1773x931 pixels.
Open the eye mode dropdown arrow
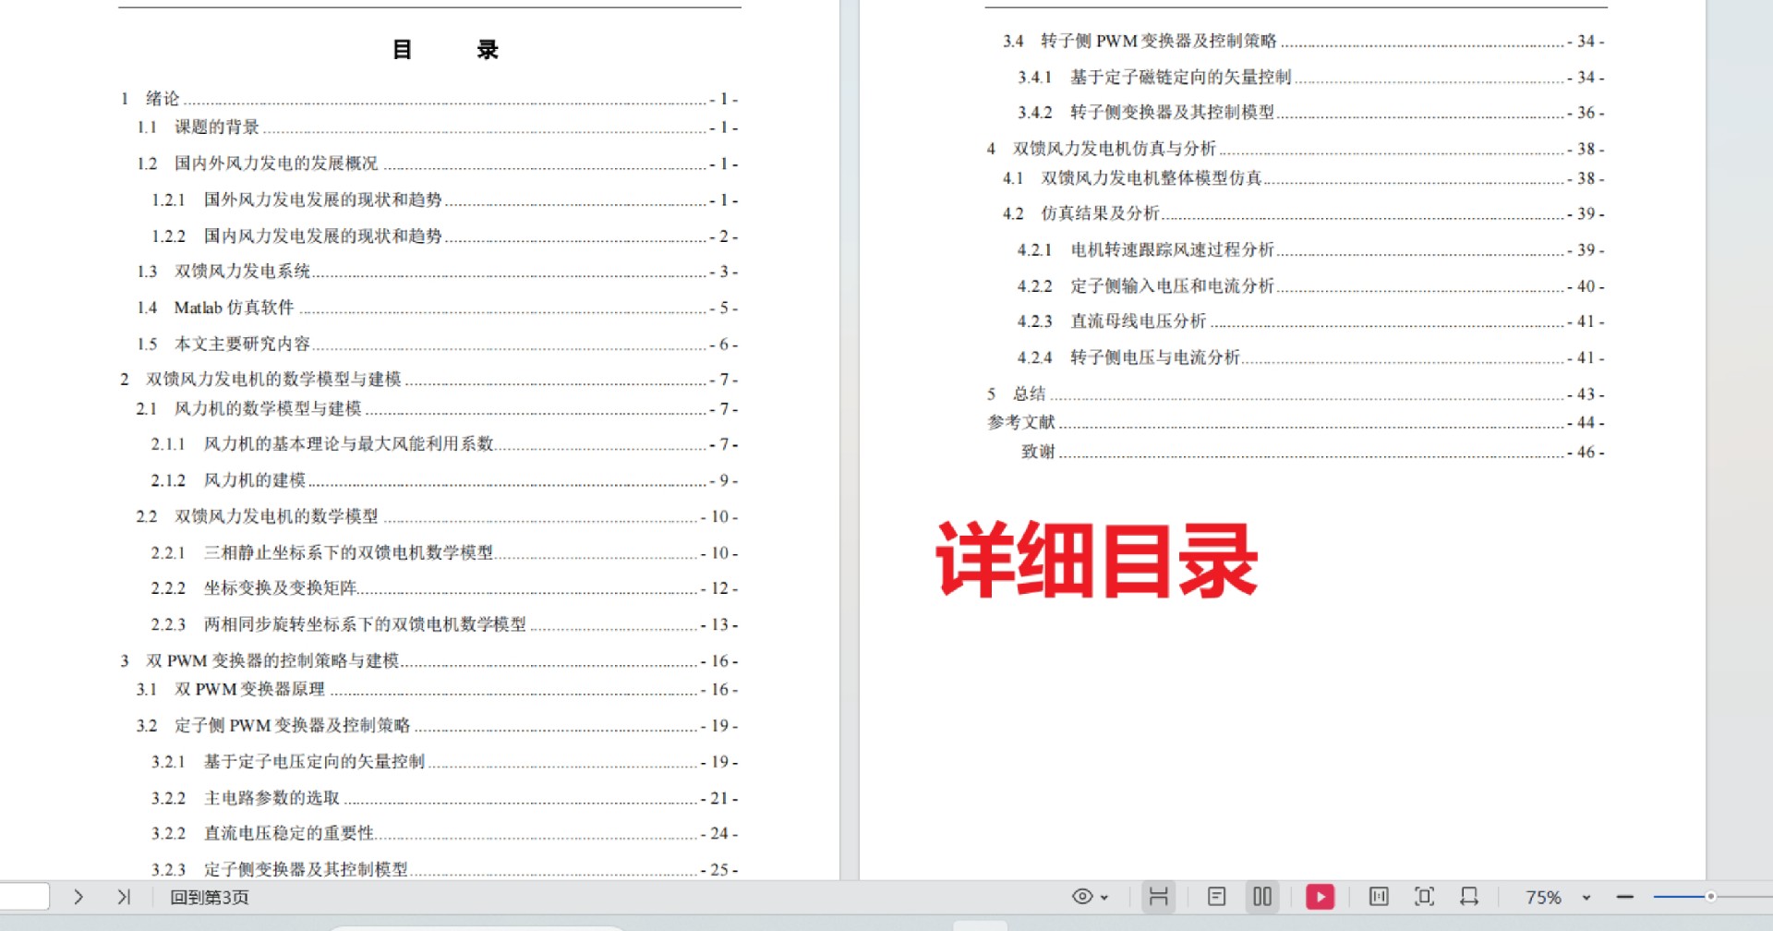coord(1104,898)
